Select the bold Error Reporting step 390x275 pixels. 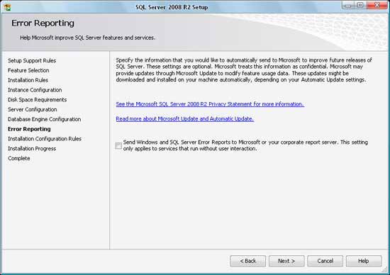[29, 129]
